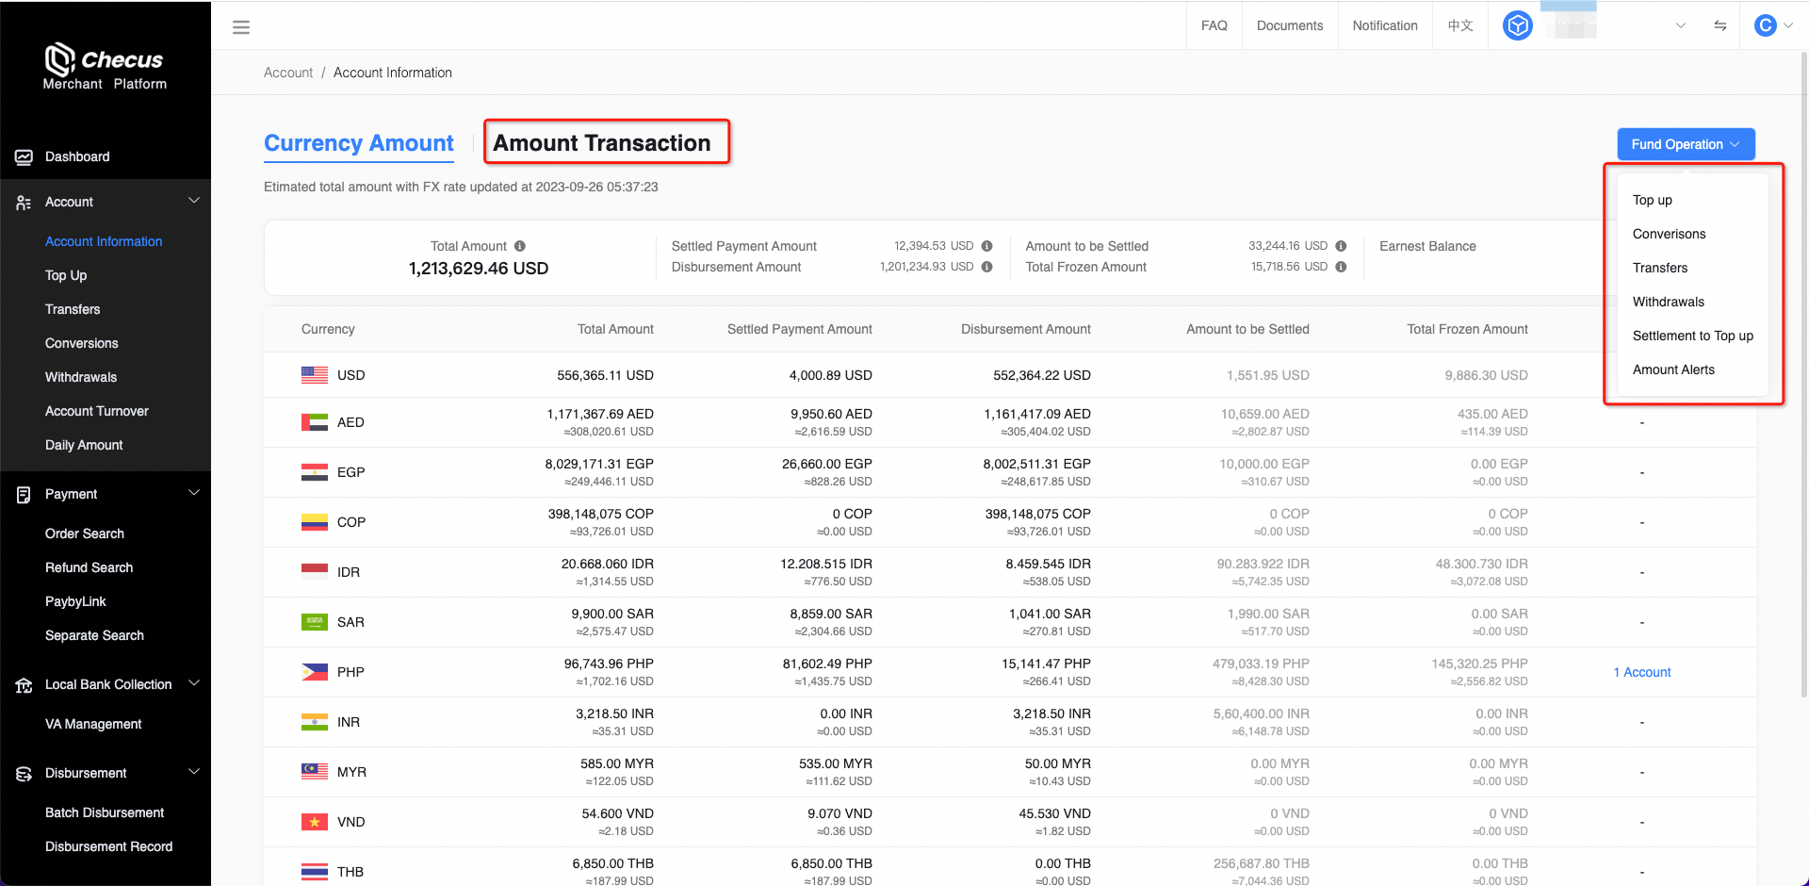Screen dimensions: 1809x886
Task: Click the hamburger menu collapse icon
Action: coord(241,27)
